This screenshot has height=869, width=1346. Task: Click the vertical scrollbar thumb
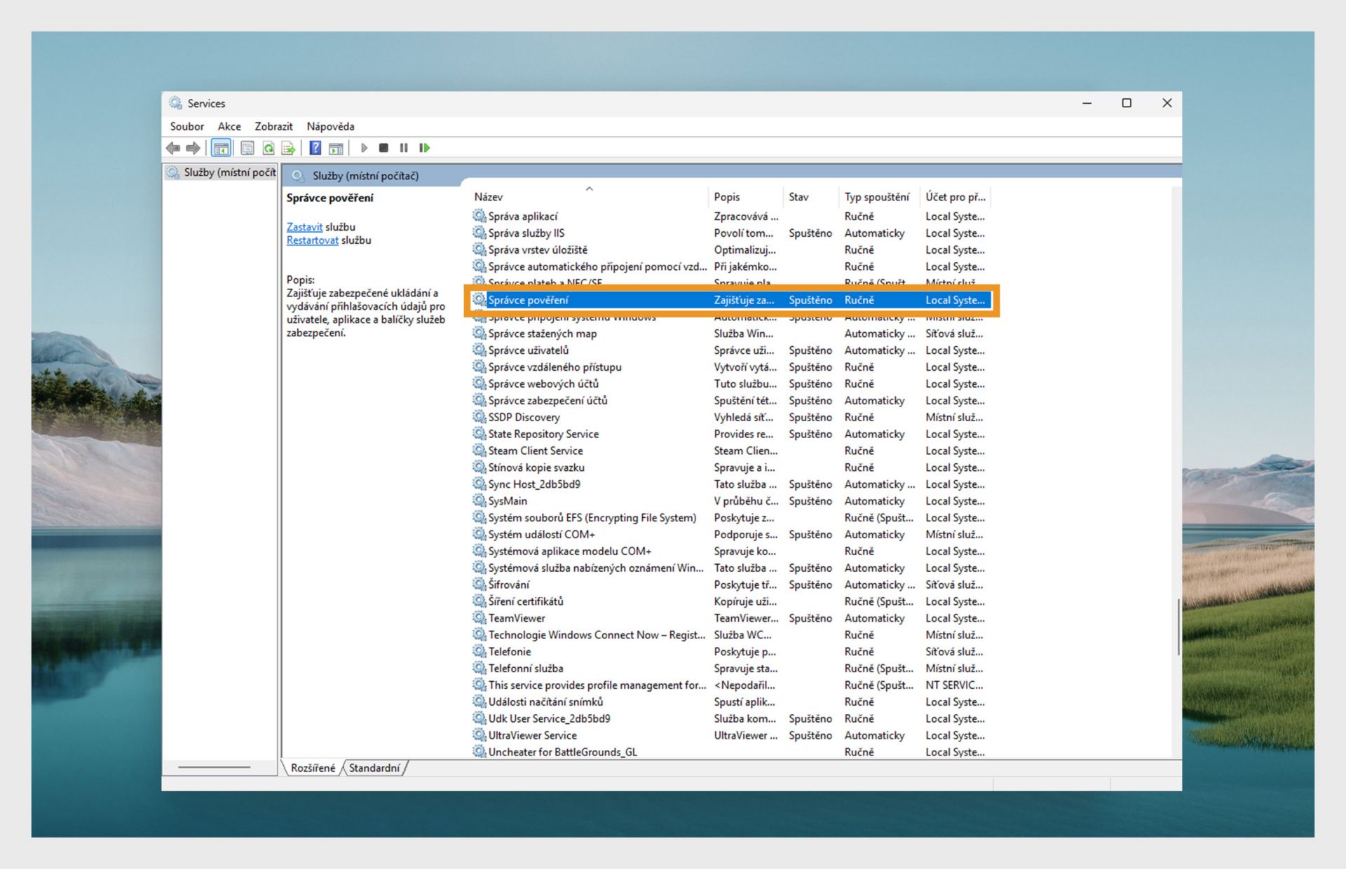(1177, 627)
